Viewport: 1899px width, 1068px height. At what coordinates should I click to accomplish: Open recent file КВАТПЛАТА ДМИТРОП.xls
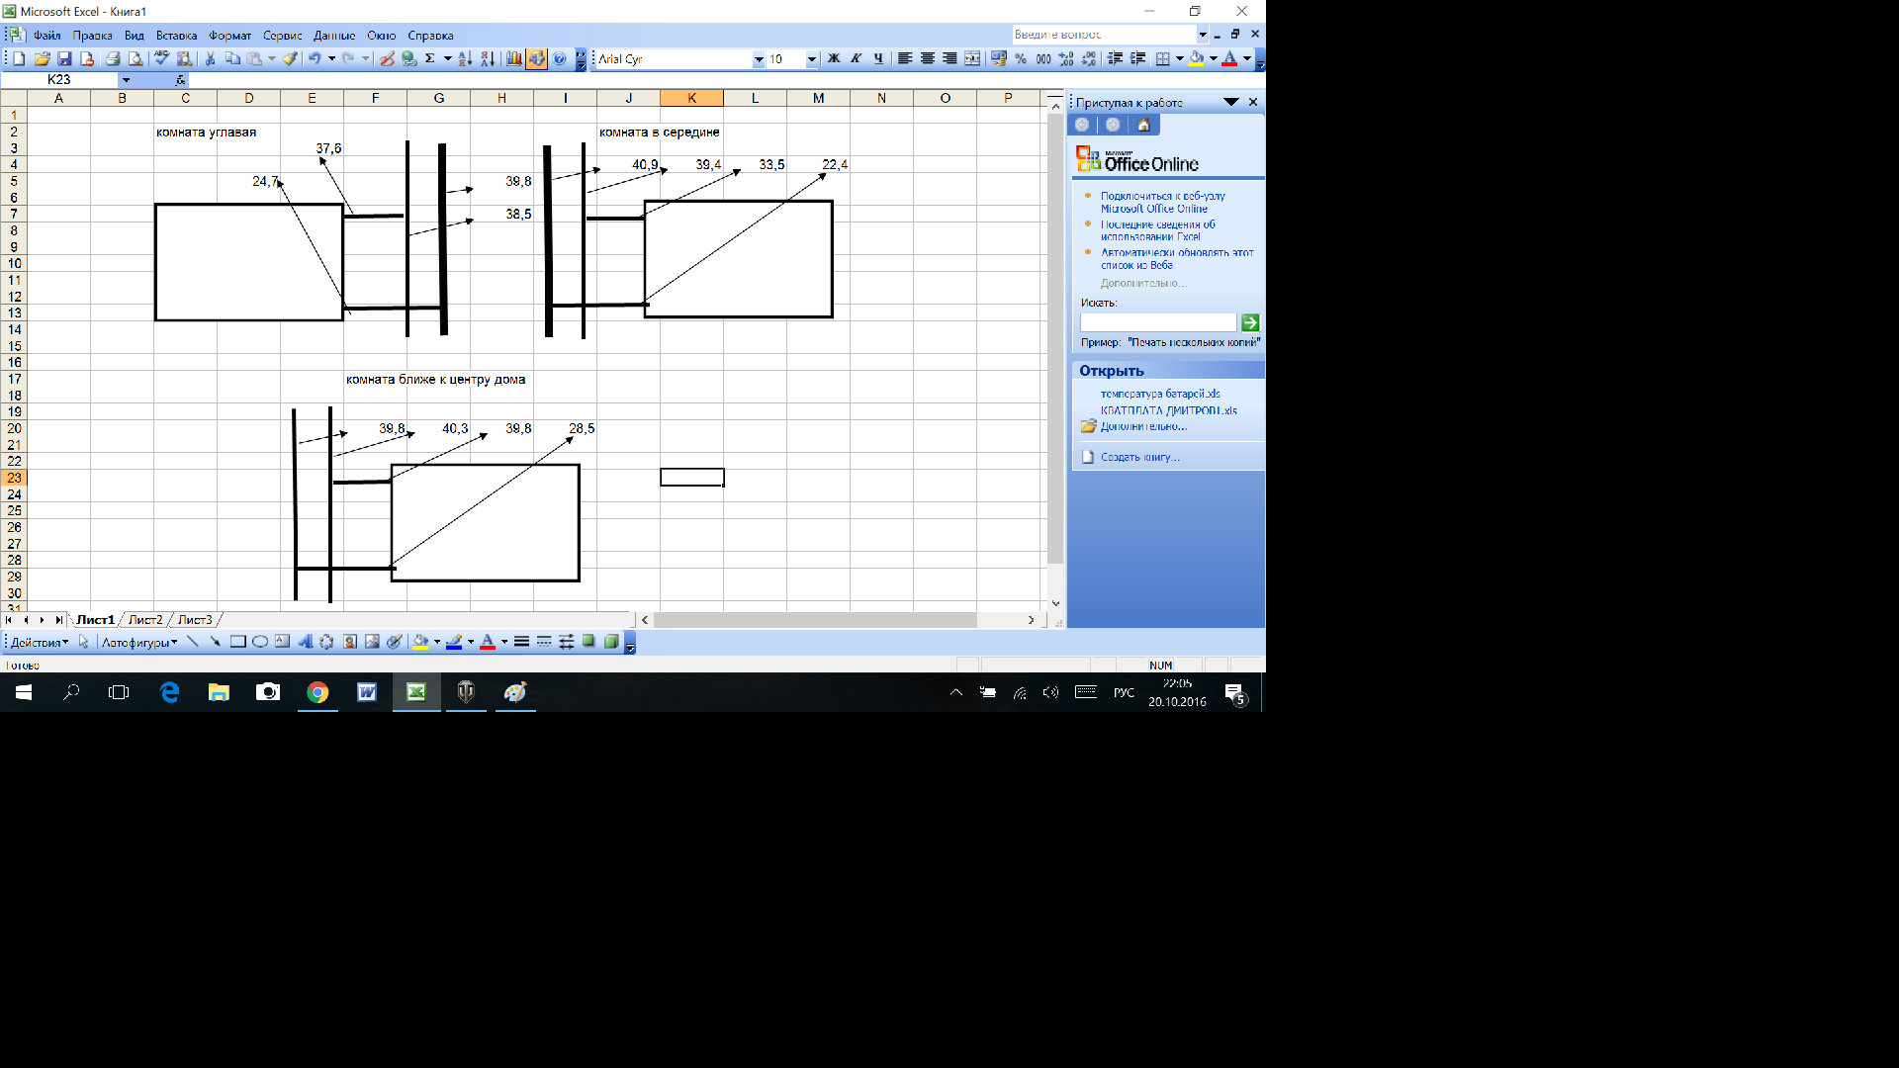click(1168, 410)
